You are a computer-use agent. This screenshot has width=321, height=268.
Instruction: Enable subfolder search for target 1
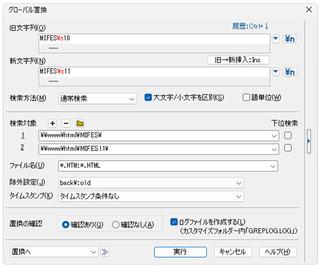pos(288,136)
